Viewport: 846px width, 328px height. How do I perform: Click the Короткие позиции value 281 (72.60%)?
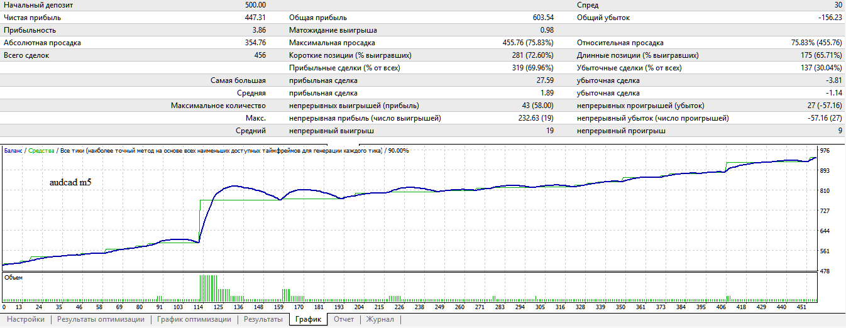point(532,55)
